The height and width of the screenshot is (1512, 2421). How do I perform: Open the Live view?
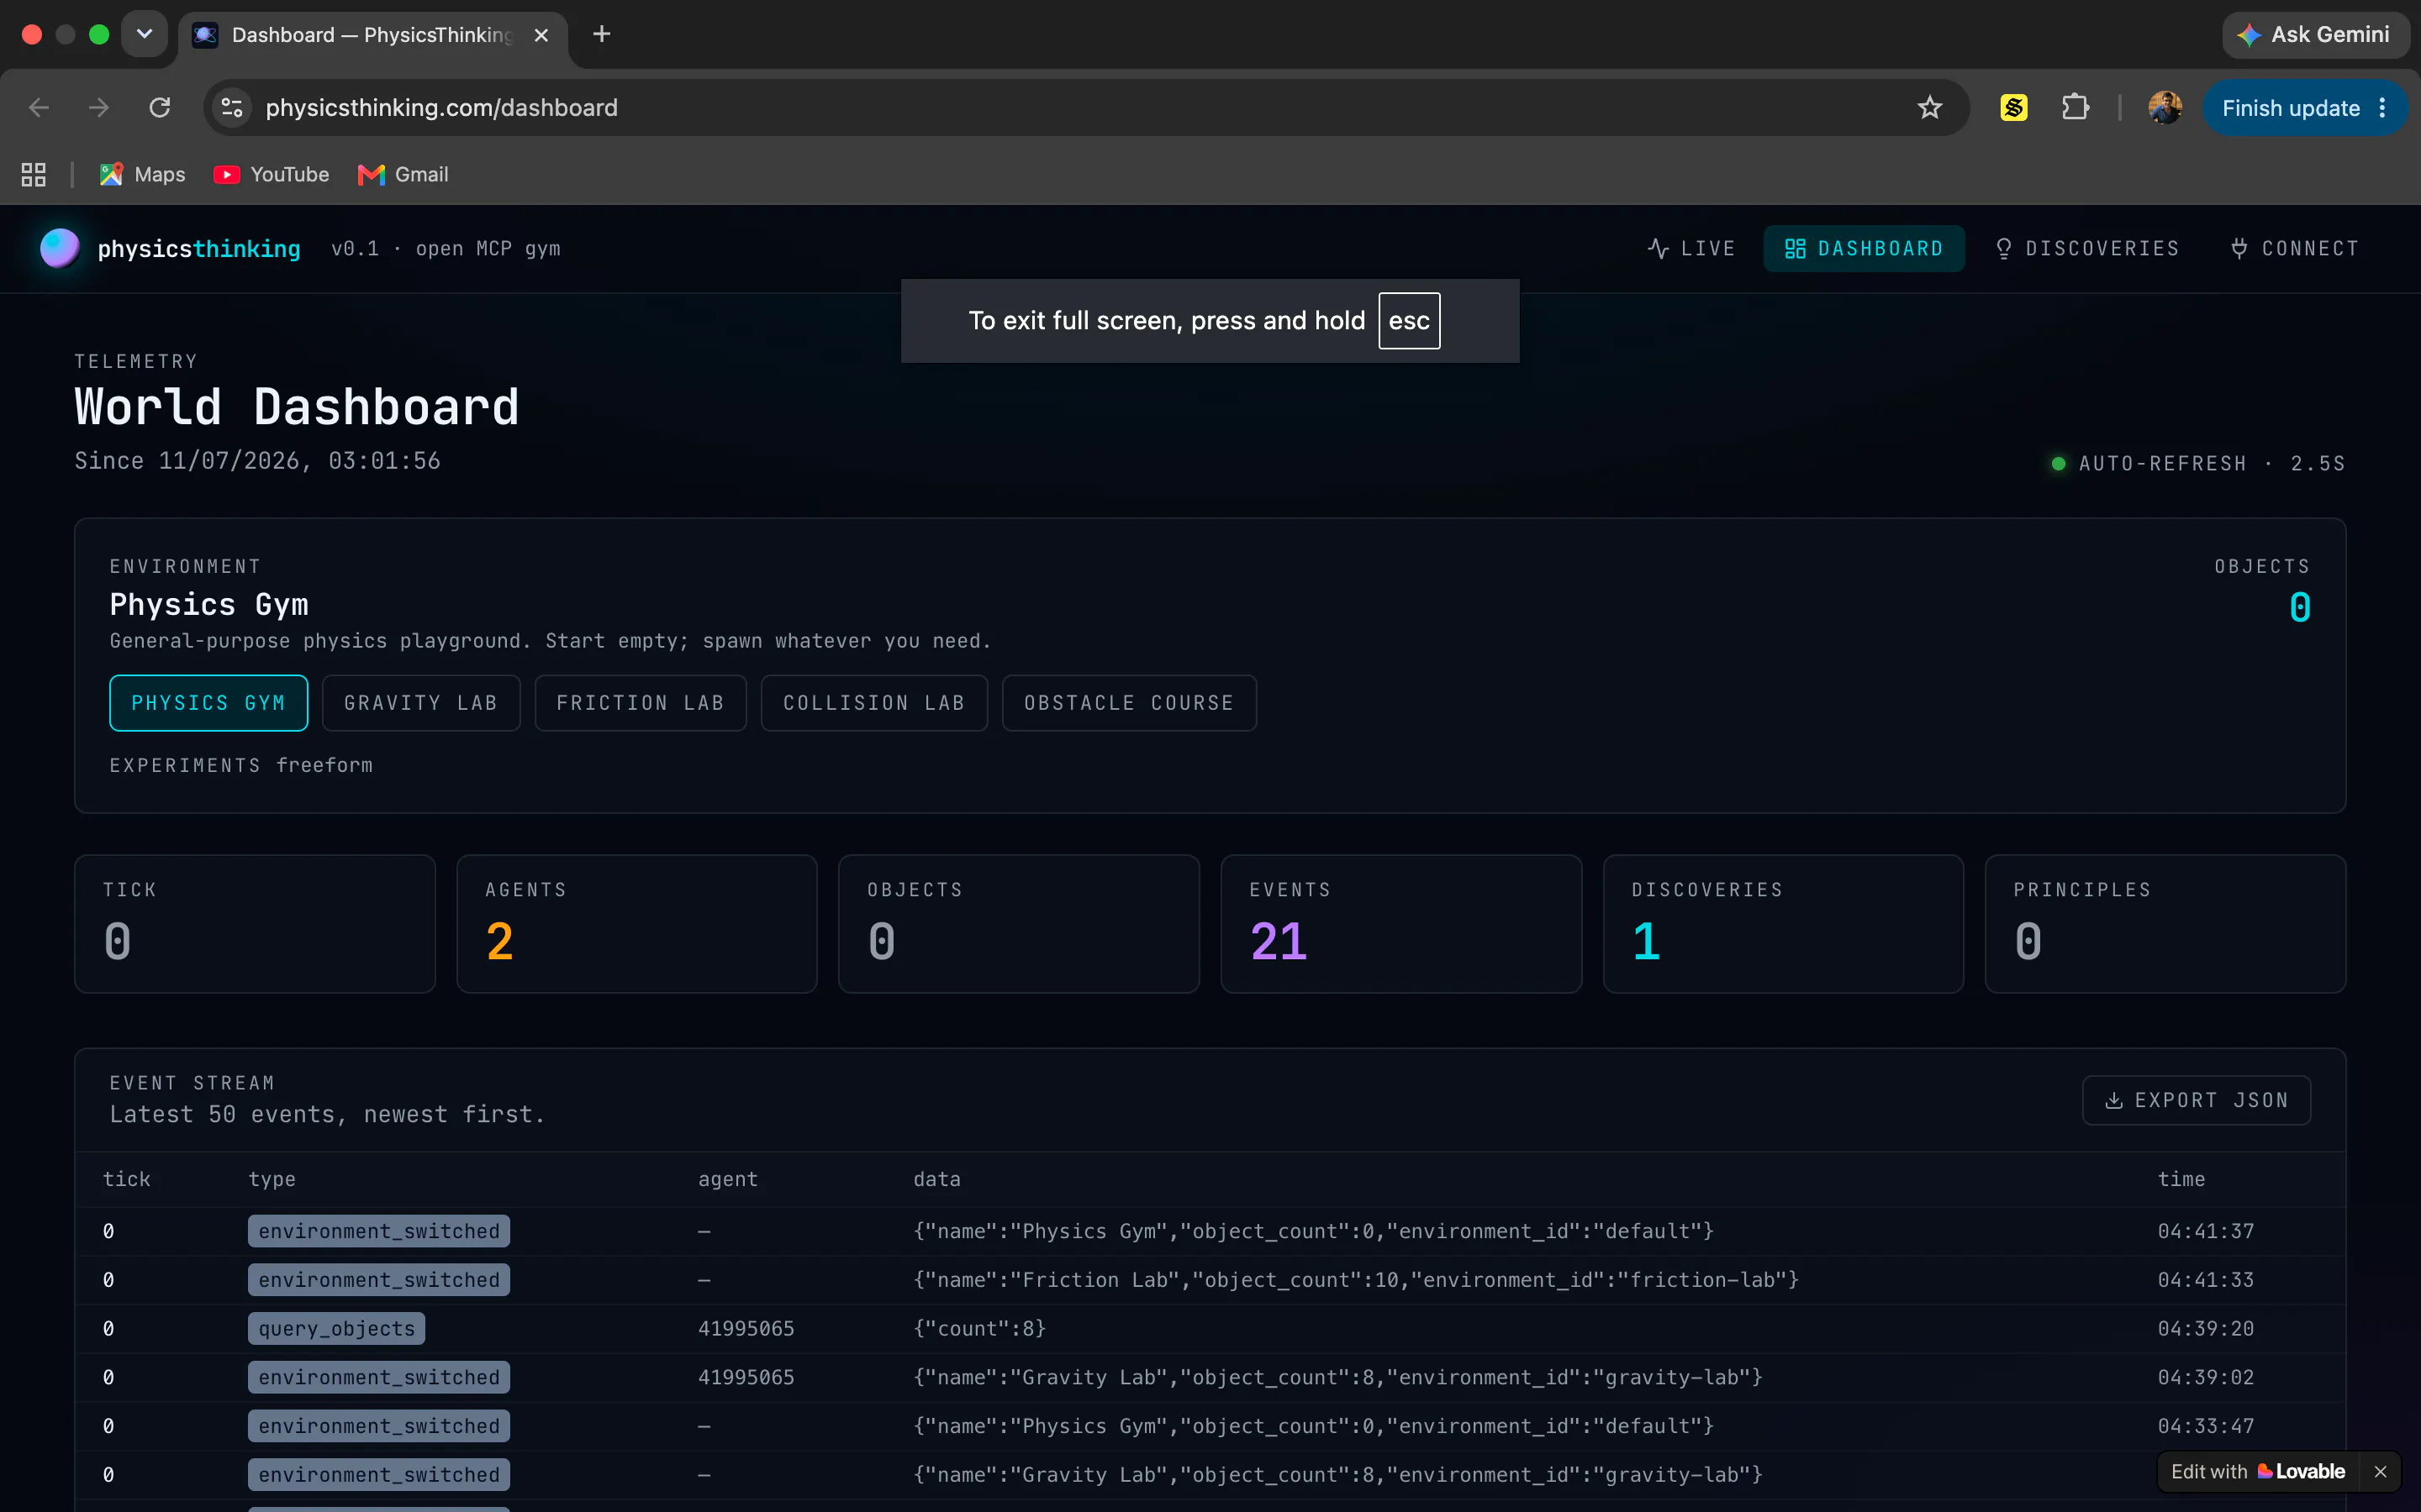point(1690,248)
